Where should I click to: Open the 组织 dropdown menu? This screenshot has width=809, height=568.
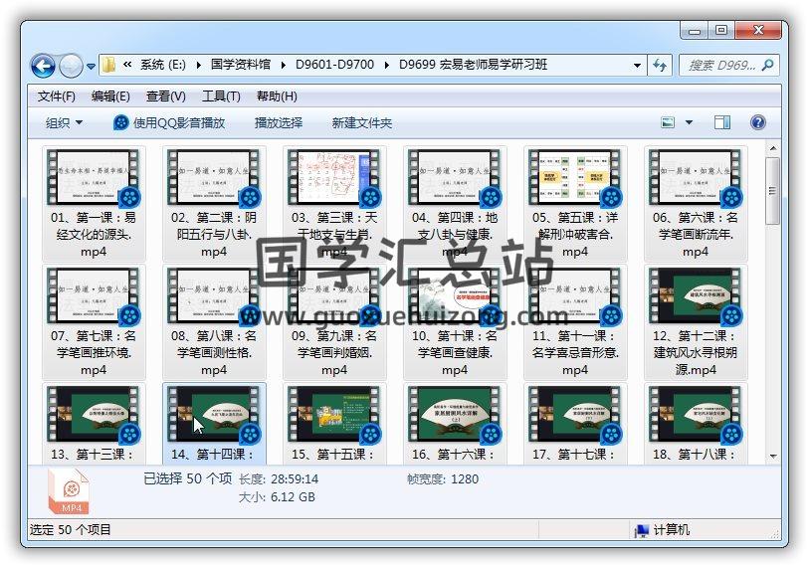pyautogui.click(x=65, y=122)
